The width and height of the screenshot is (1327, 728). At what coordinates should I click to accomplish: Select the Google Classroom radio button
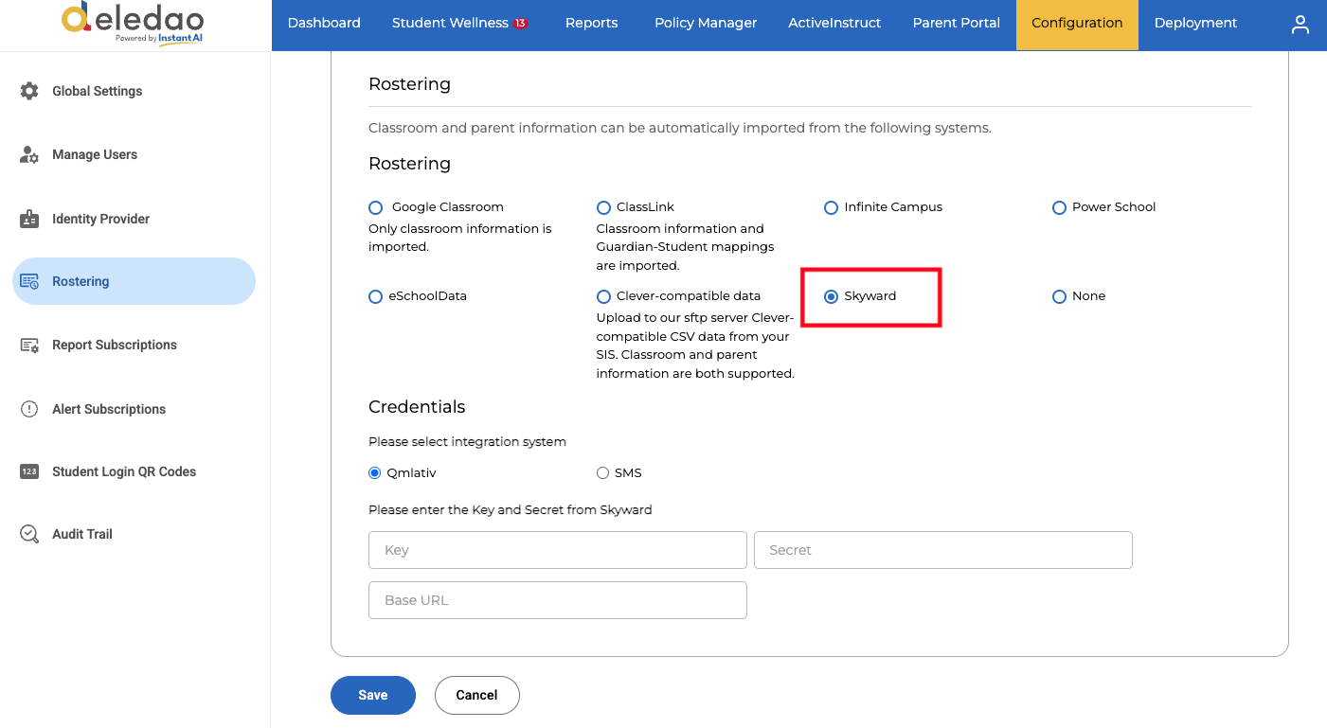(x=376, y=207)
